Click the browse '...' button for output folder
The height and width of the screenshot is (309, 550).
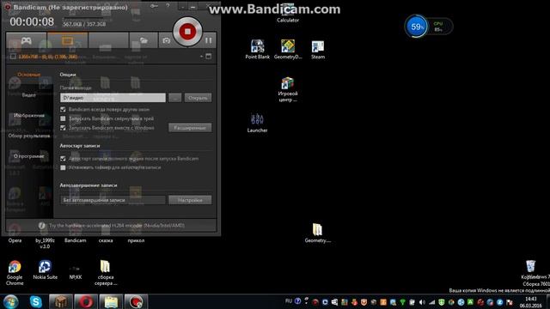(175, 98)
